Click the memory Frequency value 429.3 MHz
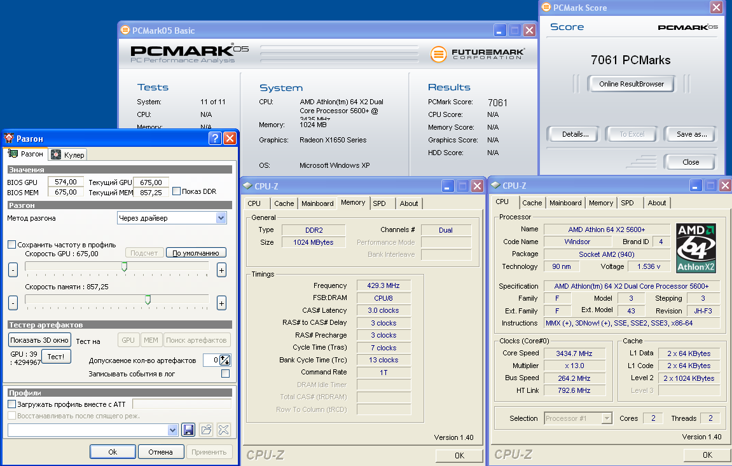Image resolution: width=732 pixels, height=466 pixels. [383, 285]
